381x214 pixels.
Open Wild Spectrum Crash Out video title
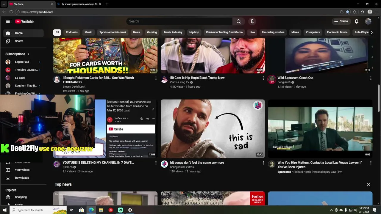[x=295, y=78]
